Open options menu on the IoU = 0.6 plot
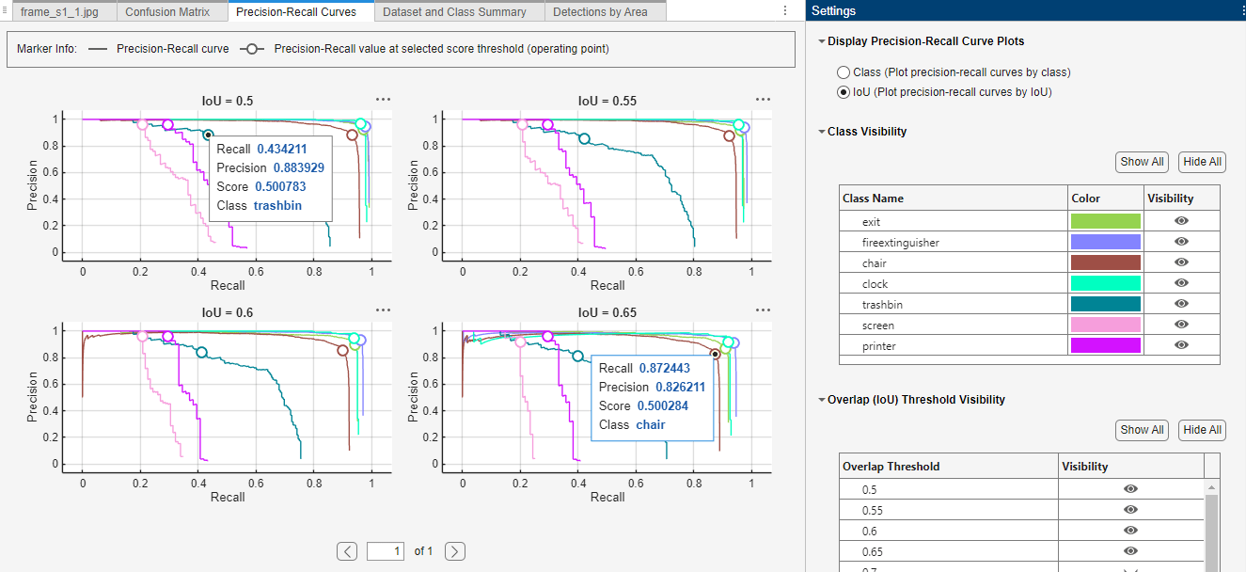This screenshot has width=1246, height=572. click(383, 309)
